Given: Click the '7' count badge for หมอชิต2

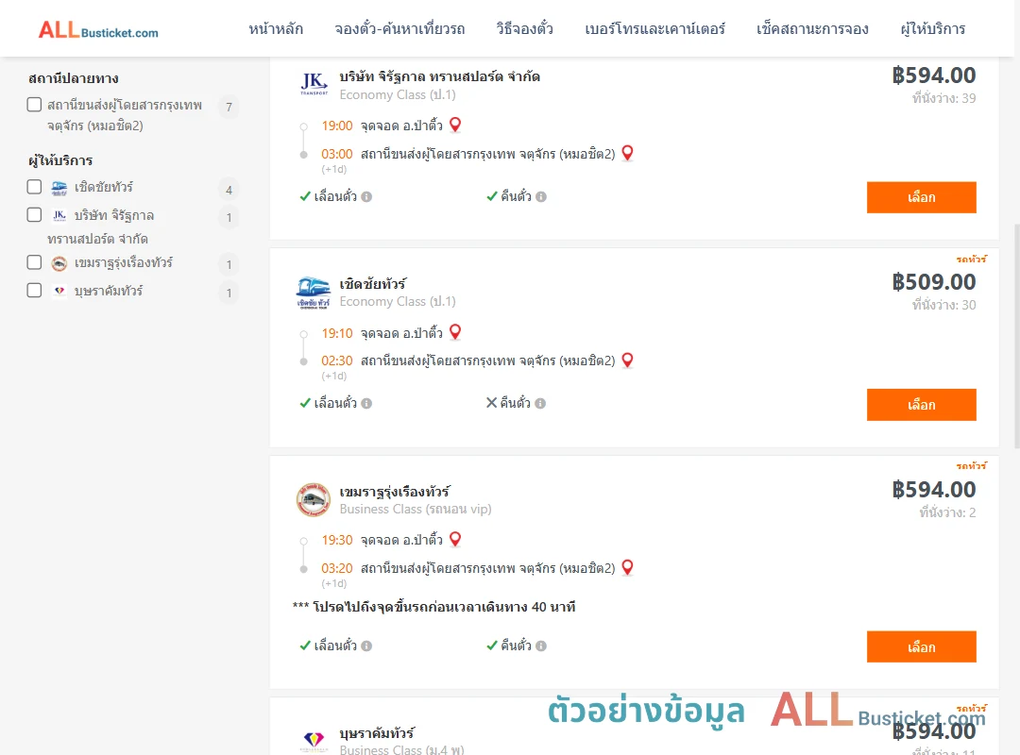Looking at the screenshot, I should [229, 108].
